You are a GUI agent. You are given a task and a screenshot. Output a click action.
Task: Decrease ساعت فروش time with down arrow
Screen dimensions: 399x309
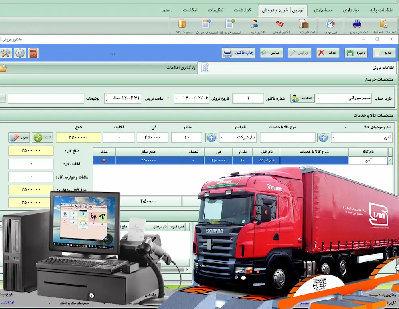coord(107,100)
